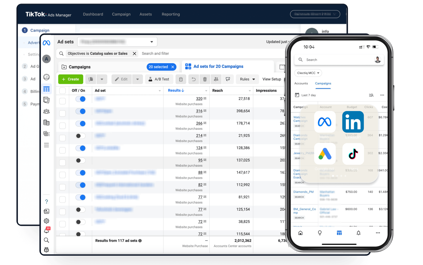Click the Search and filter field
This screenshot has height=265, width=423.
155,54
